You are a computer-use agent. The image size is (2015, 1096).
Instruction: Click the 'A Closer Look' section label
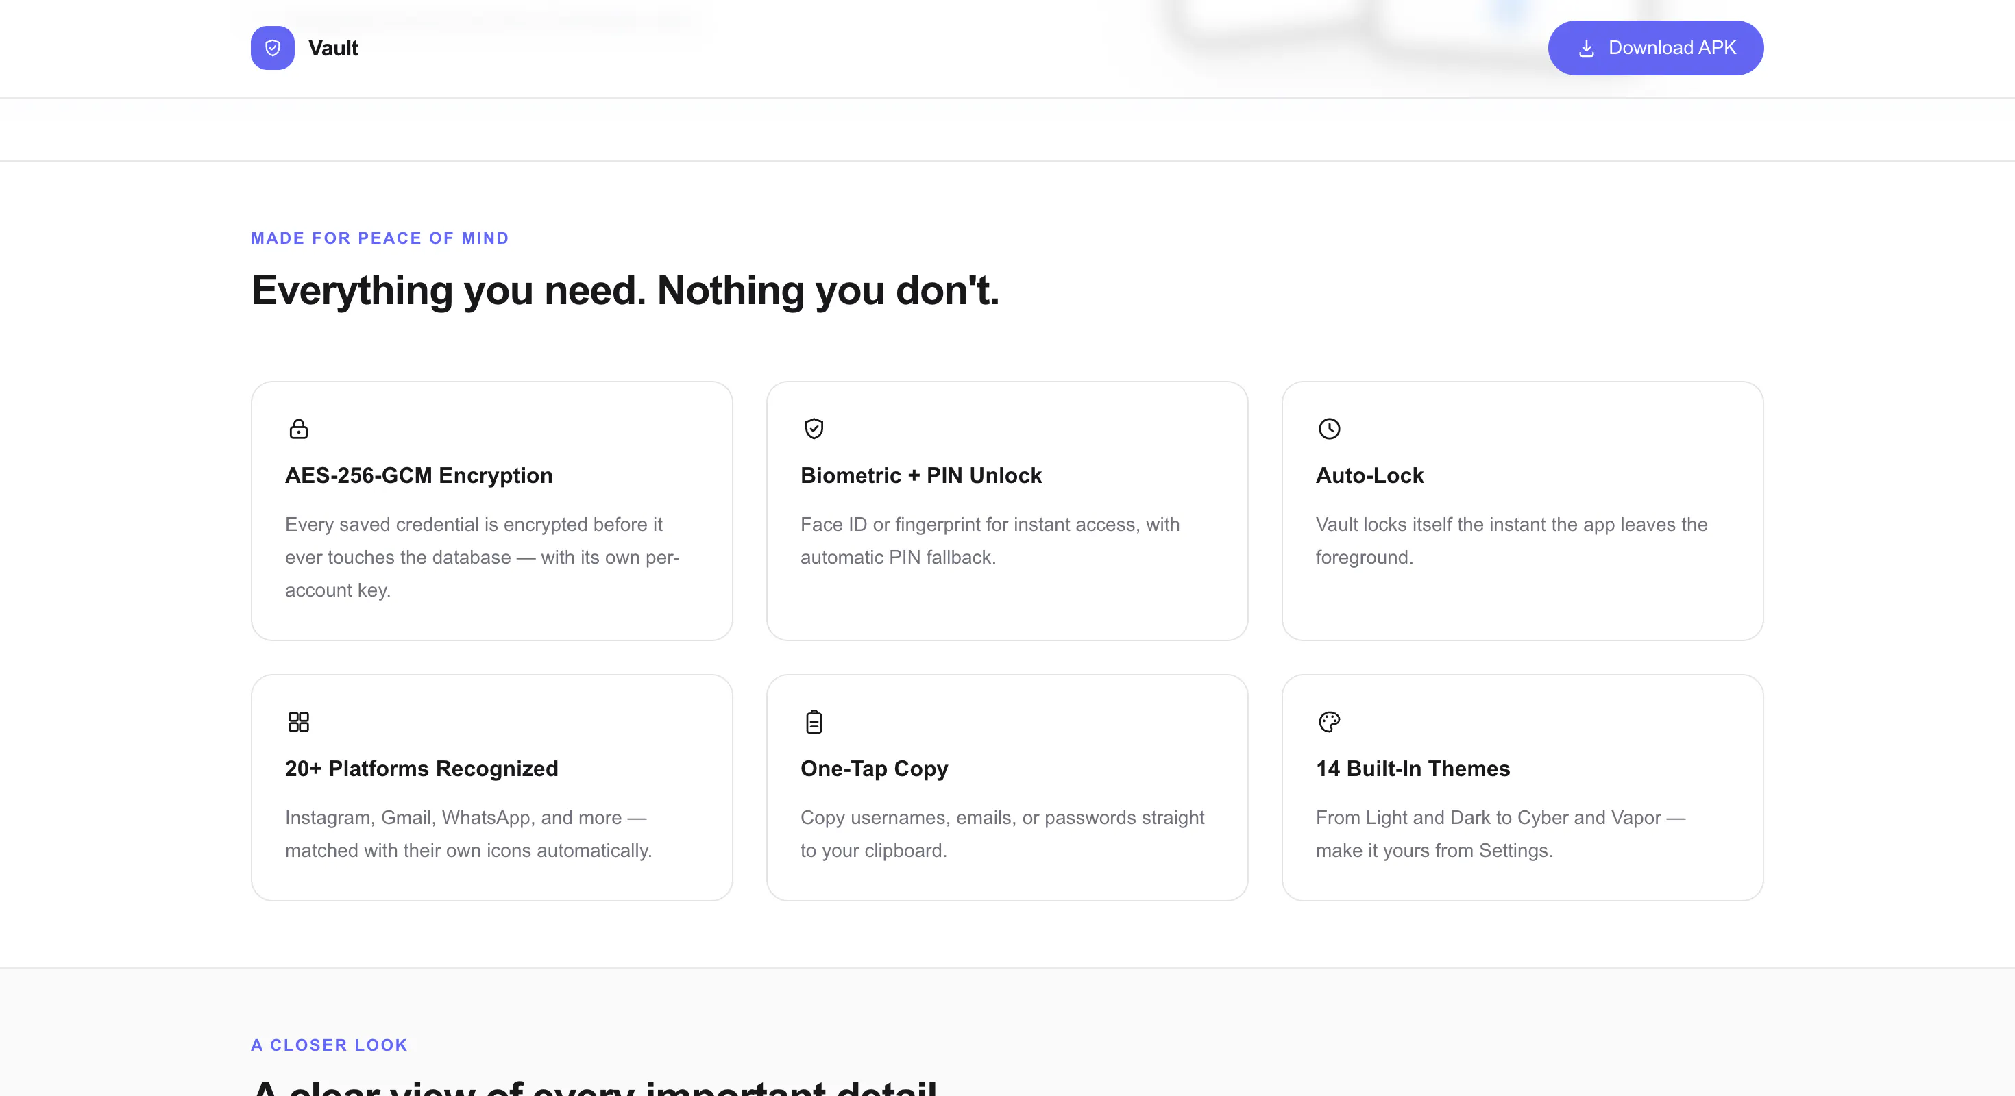click(329, 1045)
